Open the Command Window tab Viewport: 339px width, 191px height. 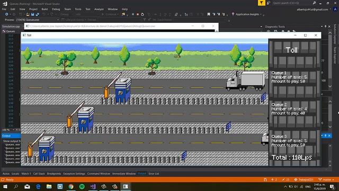click(x=99, y=173)
